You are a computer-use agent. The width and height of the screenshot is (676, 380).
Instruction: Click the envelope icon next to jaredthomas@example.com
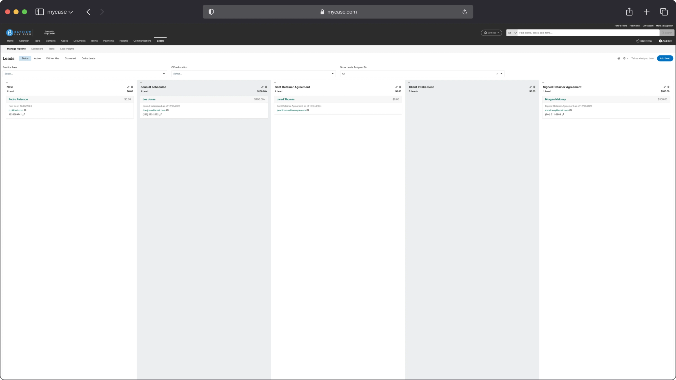tap(308, 110)
